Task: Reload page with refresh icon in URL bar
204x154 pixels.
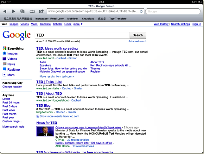Action: (x=141, y=11)
